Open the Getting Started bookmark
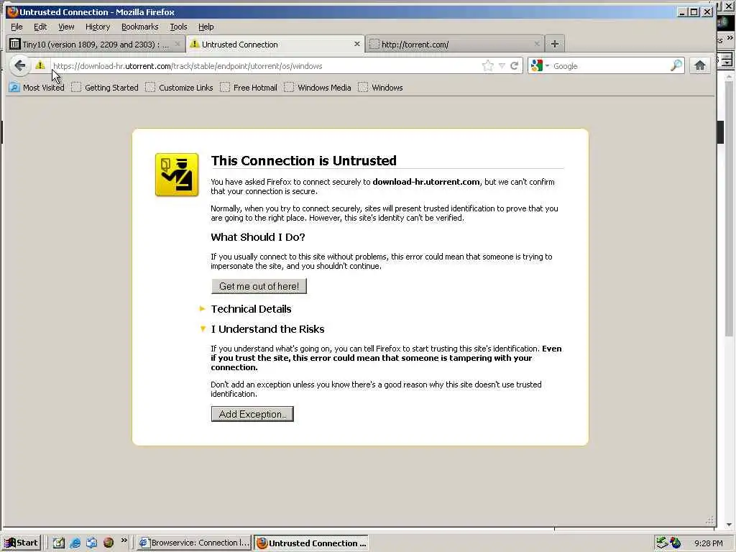736x552 pixels. (x=105, y=87)
